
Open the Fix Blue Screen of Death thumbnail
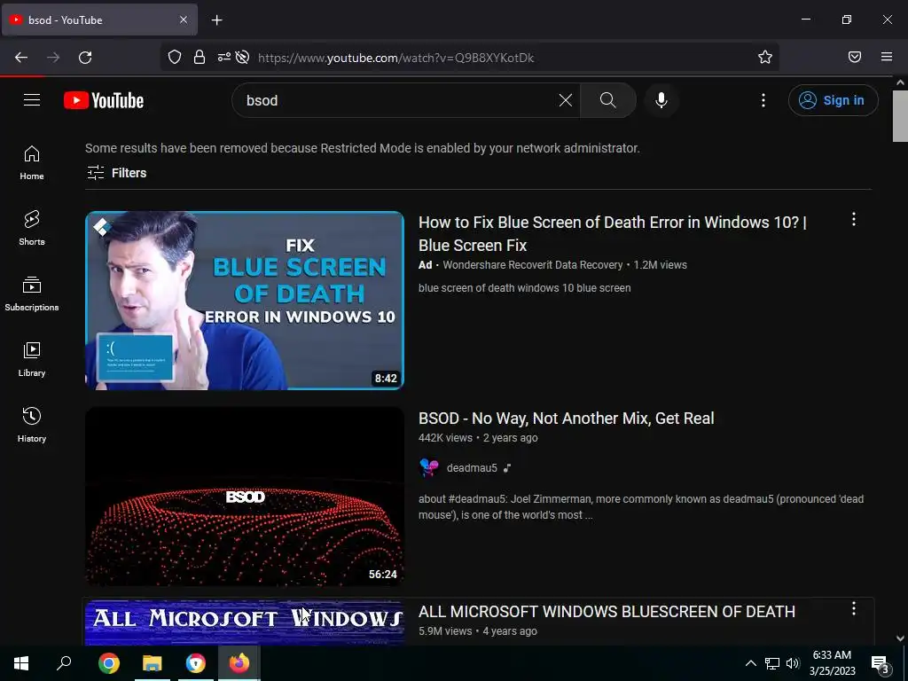(x=245, y=300)
